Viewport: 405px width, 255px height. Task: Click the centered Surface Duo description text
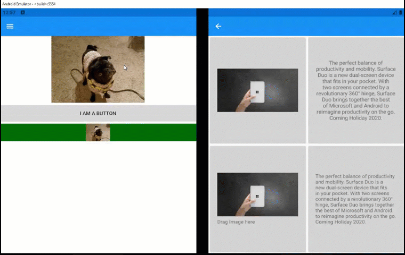[x=355, y=90]
